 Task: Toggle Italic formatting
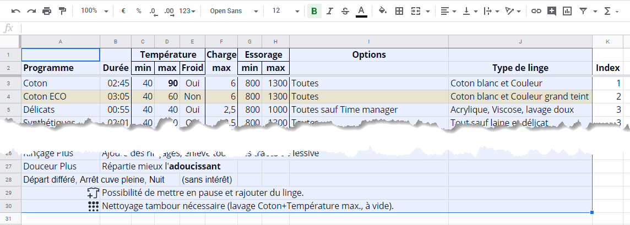330,11
